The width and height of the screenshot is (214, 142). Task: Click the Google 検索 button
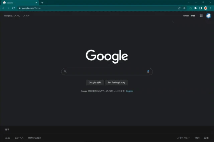tap(95, 82)
